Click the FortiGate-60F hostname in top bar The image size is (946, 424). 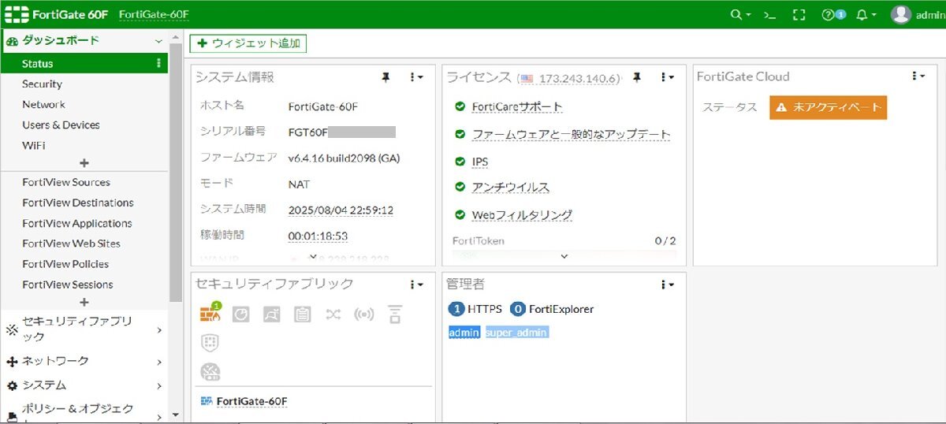tap(155, 14)
